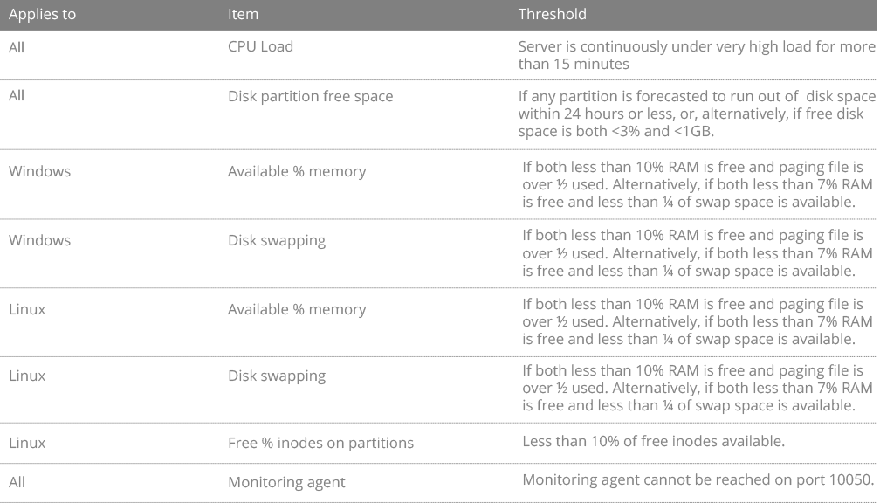Image resolution: width=880 pixels, height=503 pixels.
Task: Click the free inodes threshold text
Action: pos(653,441)
